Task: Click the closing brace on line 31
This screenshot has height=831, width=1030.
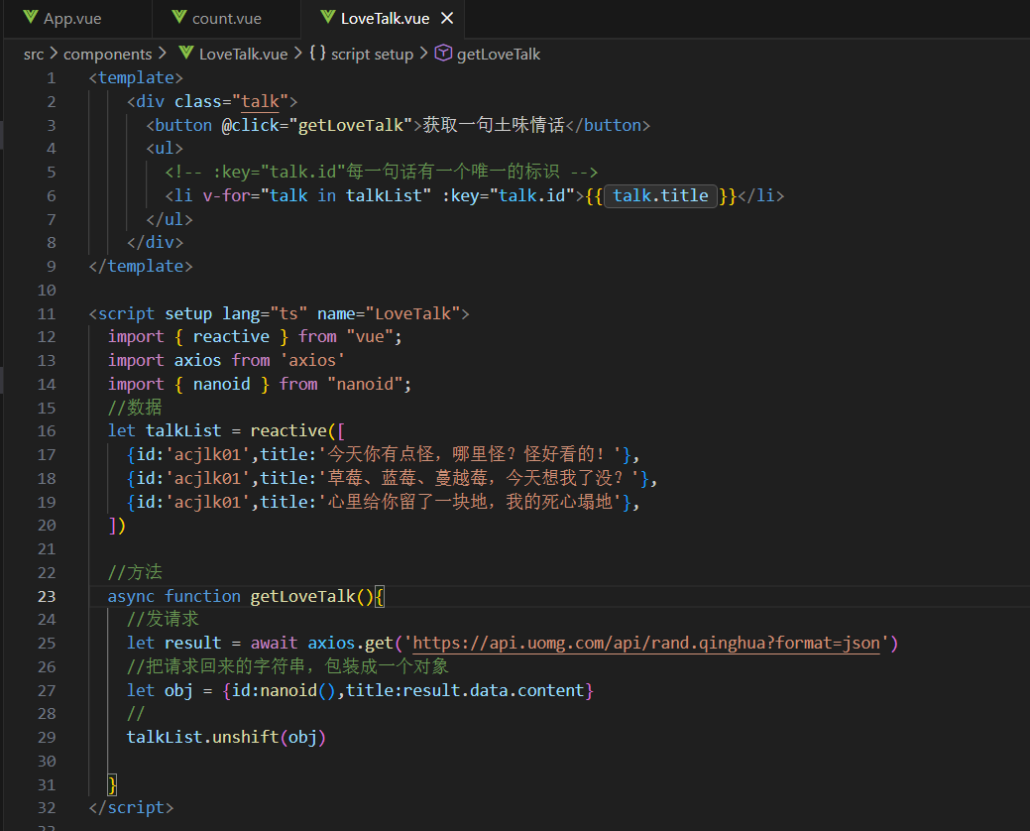Action: 112,785
